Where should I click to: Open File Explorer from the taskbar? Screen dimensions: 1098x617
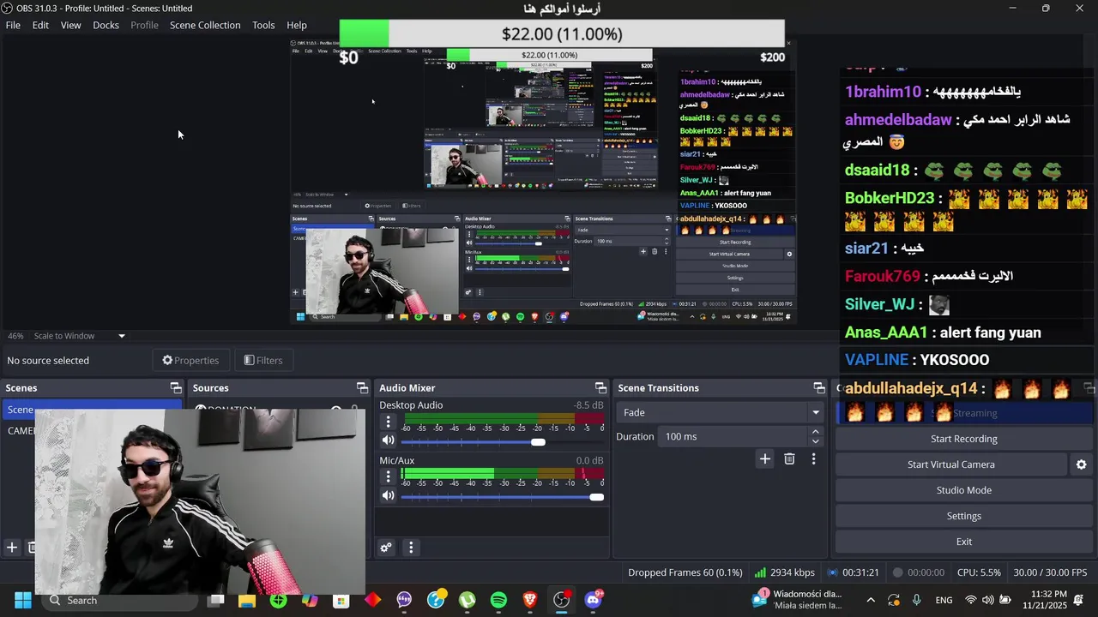click(x=247, y=600)
